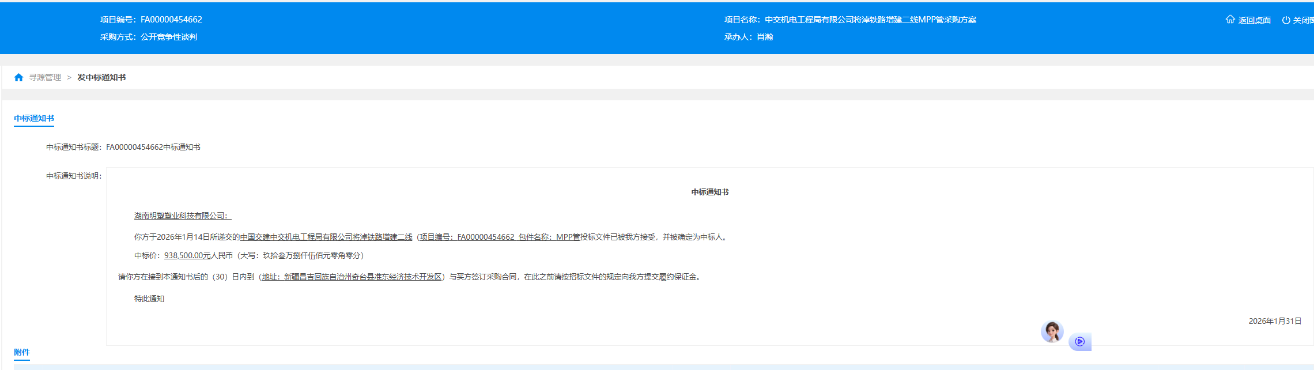The image size is (1314, 370).
Task: Click the power icon to close window
Action: tap(1286, 20)
